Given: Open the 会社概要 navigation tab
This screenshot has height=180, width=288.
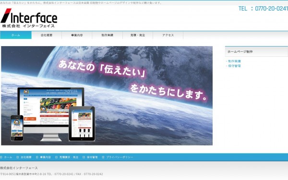Looking at the screenshot, I should tap(47, 35).
